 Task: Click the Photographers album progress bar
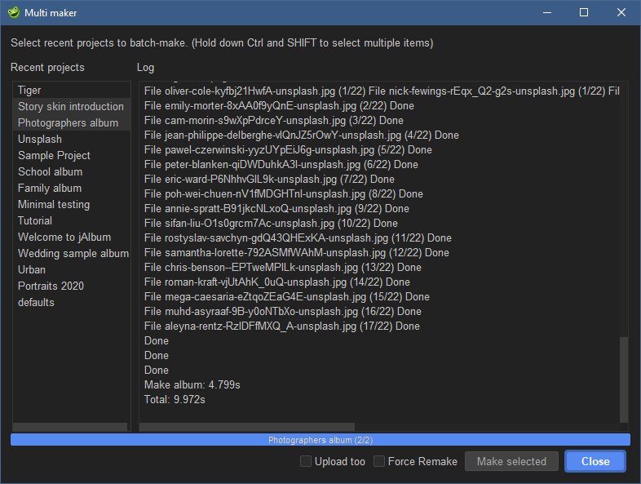coord(320,440)
